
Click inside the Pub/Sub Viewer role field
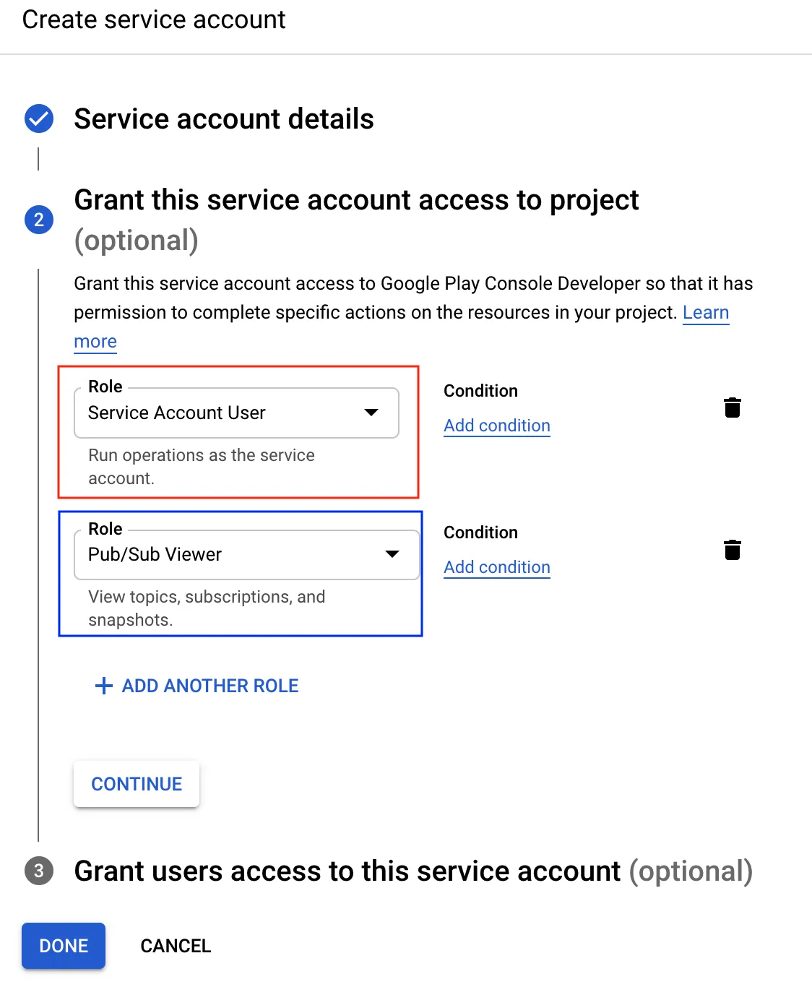(217, 554)
